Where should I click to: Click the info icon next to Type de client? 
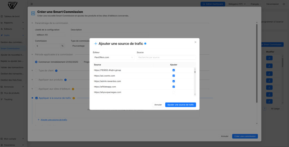pos(56,71)
